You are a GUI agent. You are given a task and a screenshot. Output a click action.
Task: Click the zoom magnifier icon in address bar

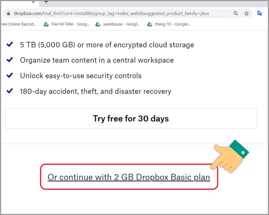[235, 14]
